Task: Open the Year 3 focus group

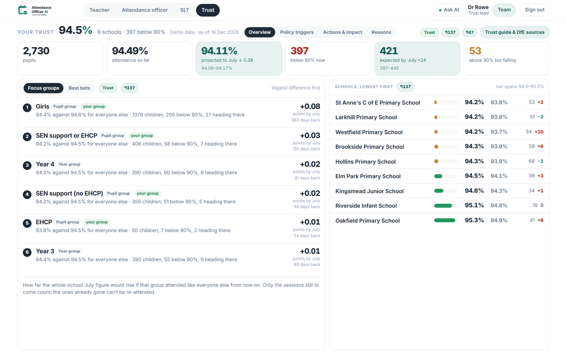Action: tap(171, 258)
